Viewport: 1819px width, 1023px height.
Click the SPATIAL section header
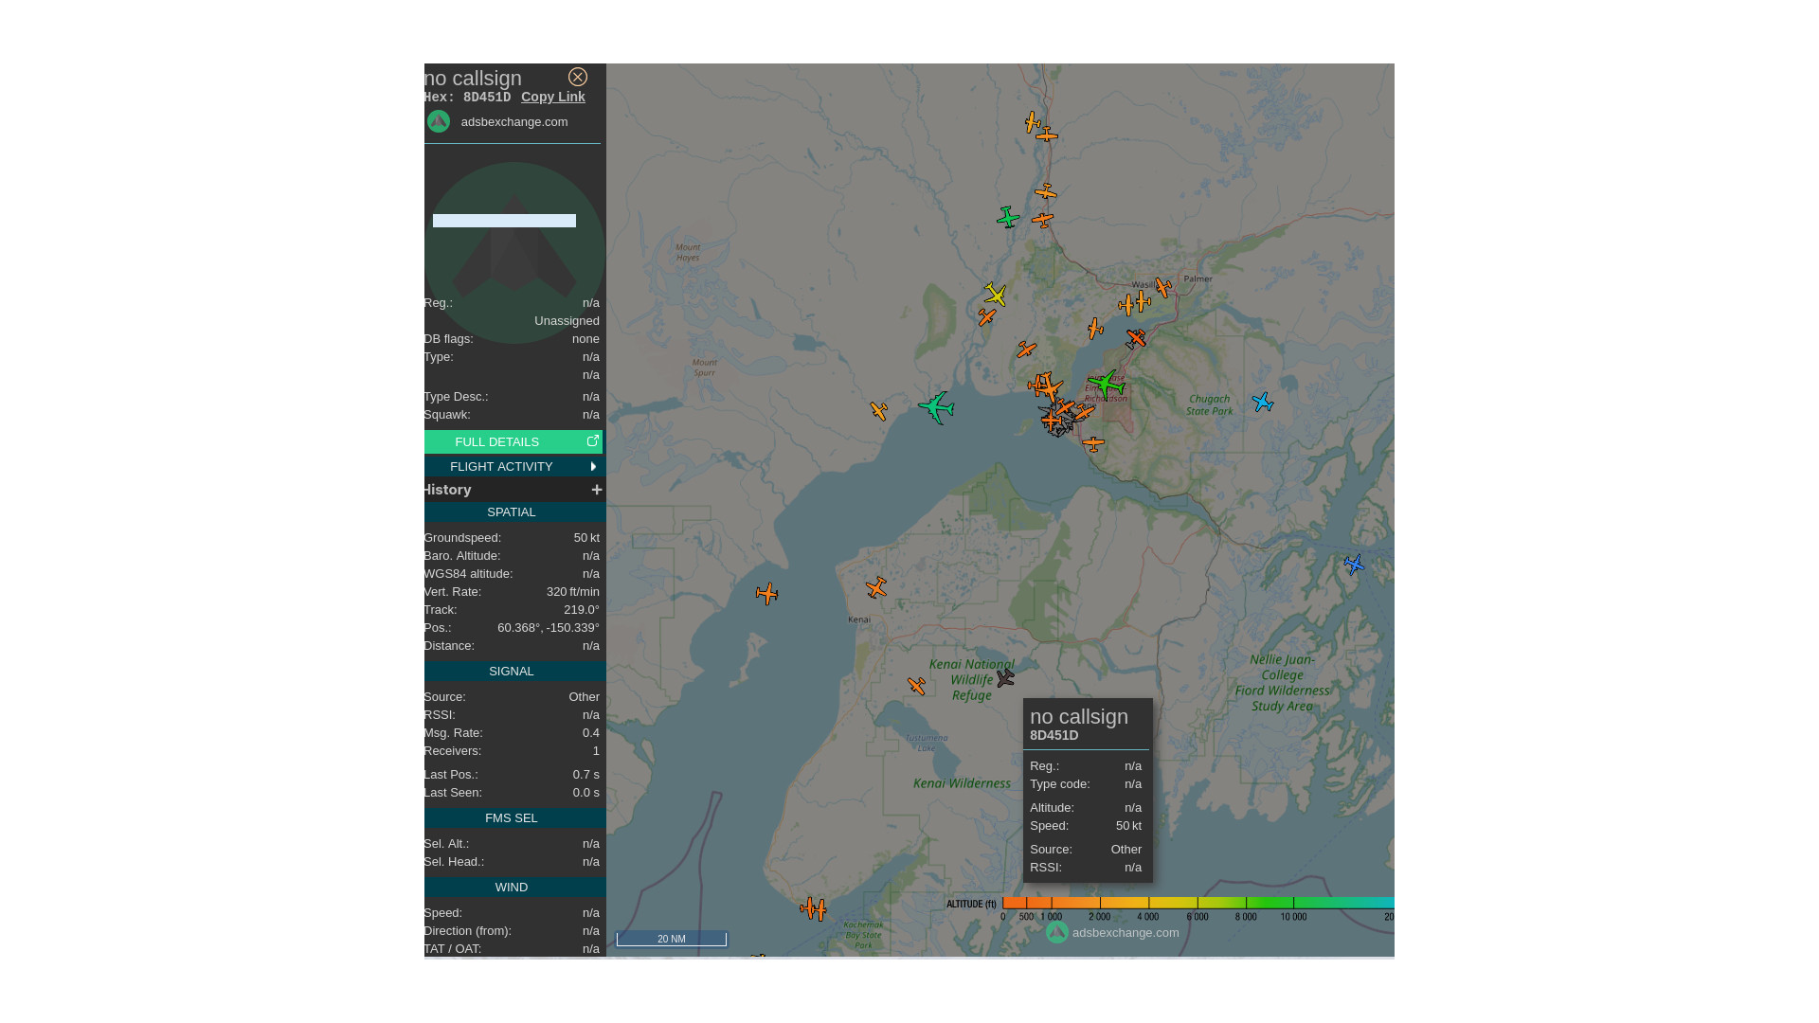click(513, 512)
